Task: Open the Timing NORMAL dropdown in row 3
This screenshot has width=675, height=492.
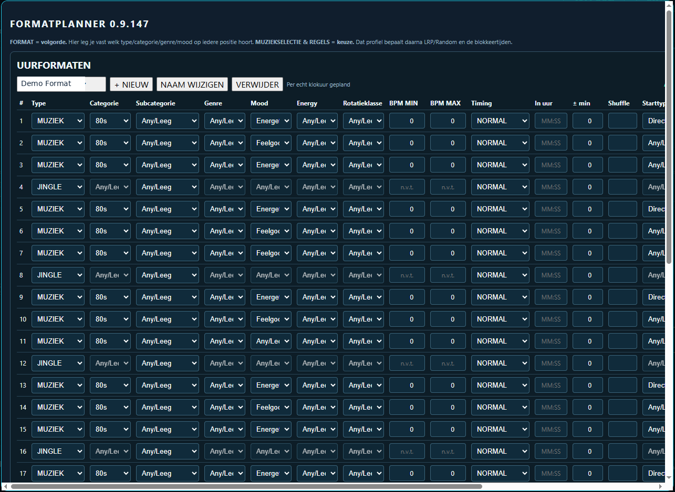Action: 500,165
